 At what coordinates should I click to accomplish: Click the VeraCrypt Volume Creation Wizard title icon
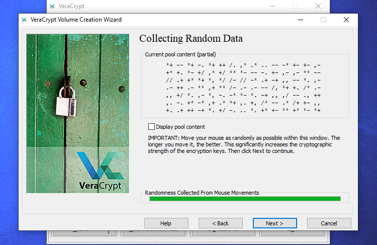24,20
